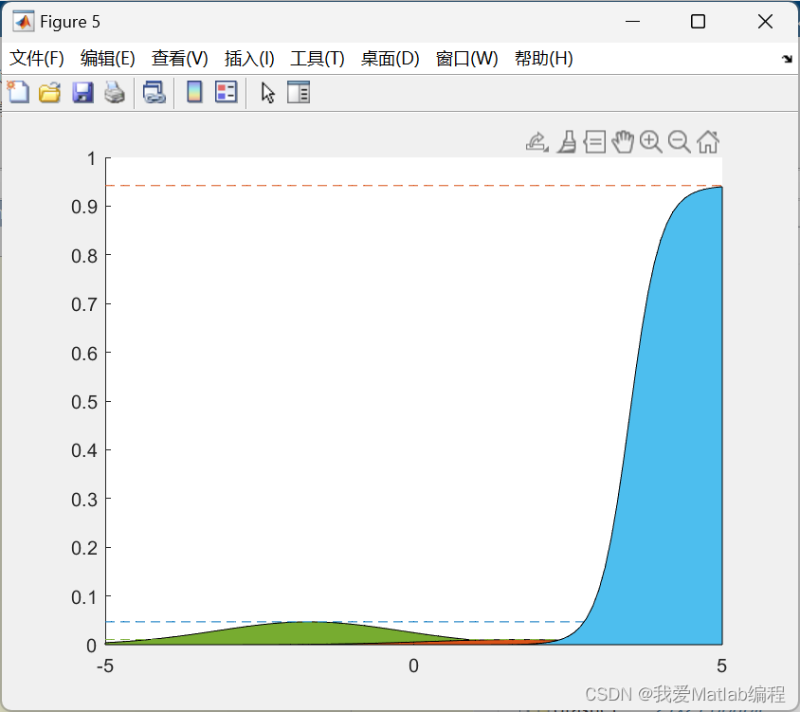Click the dock figure arrow icon
800x712 pixels.
787,59
